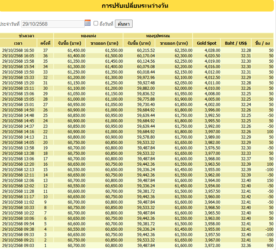Select the 29/10/2568 15:01 time cell
This screenshot has width=276, height=250.
coord(18,105)
